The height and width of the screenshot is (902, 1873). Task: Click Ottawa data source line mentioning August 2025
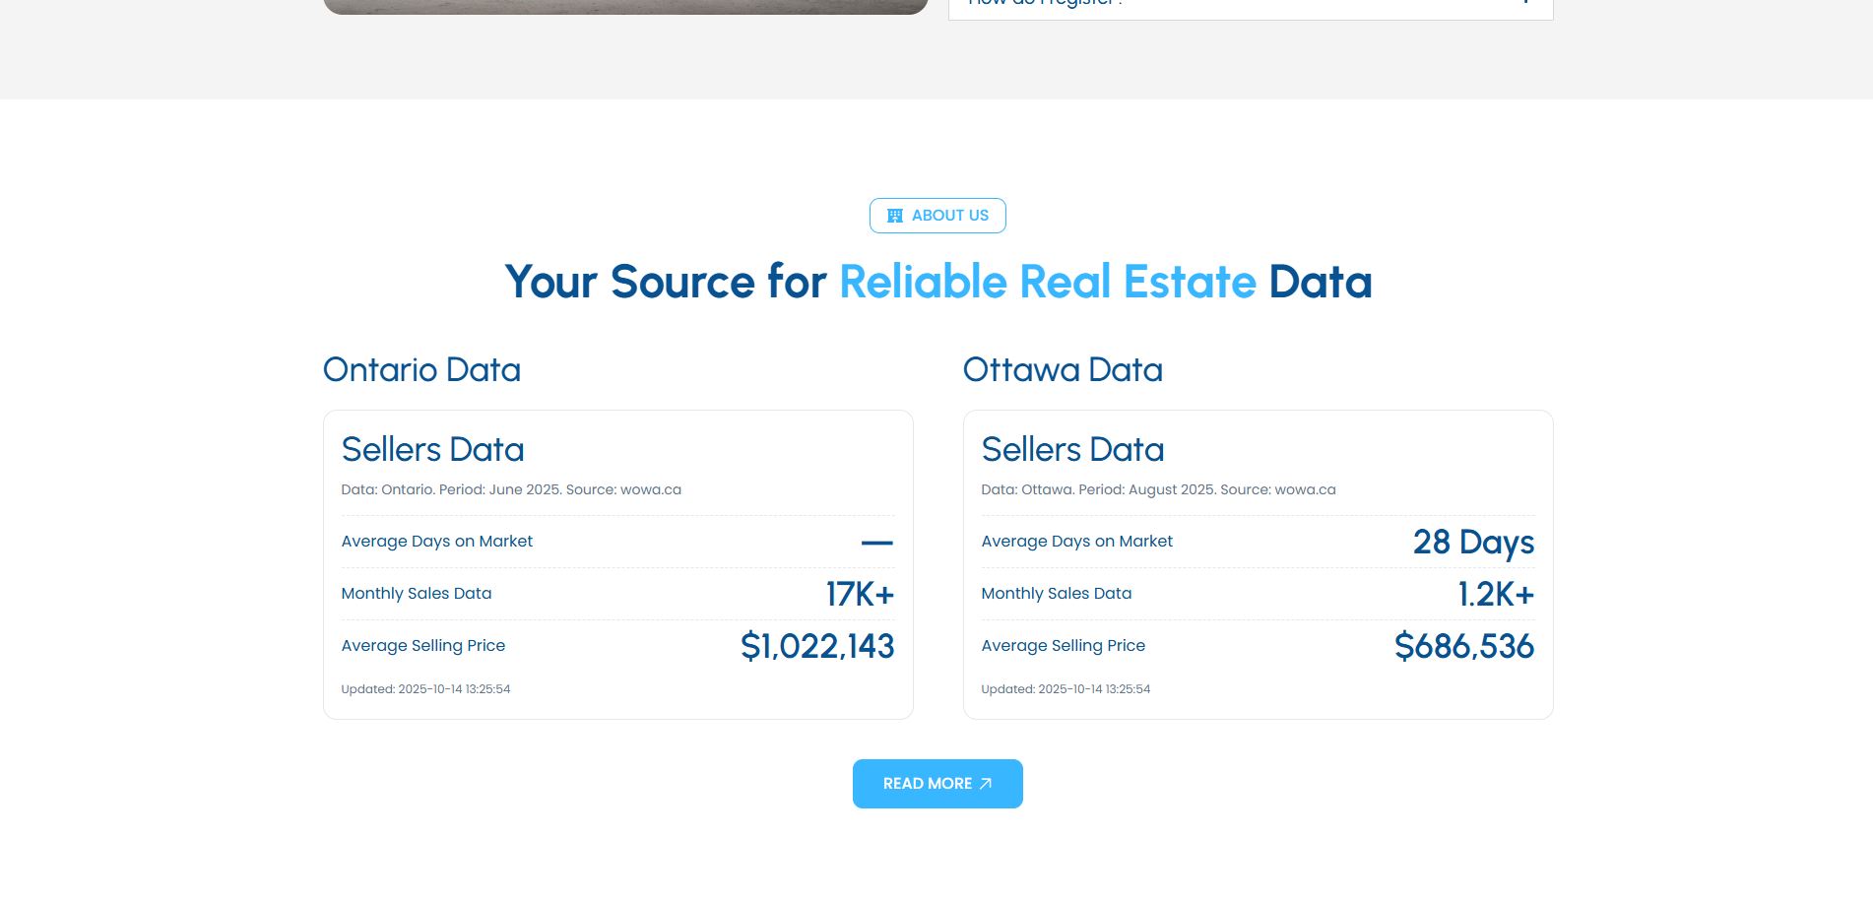coord(1158,489)
